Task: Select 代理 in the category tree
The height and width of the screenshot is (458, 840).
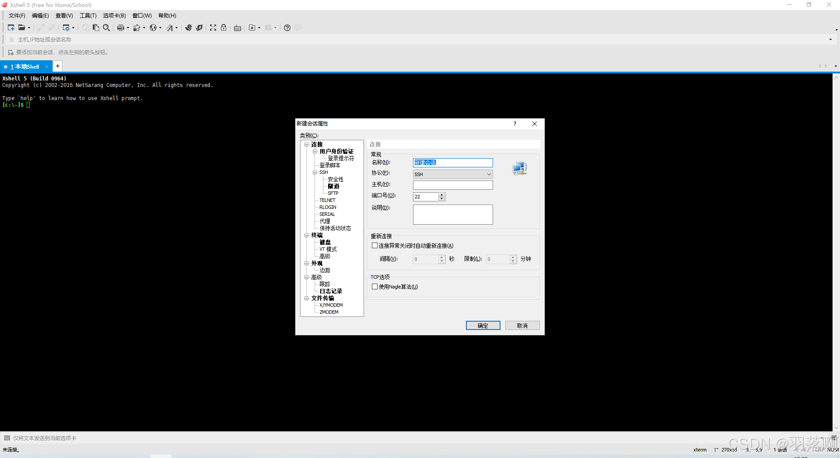Action: [x=325, y=221]
